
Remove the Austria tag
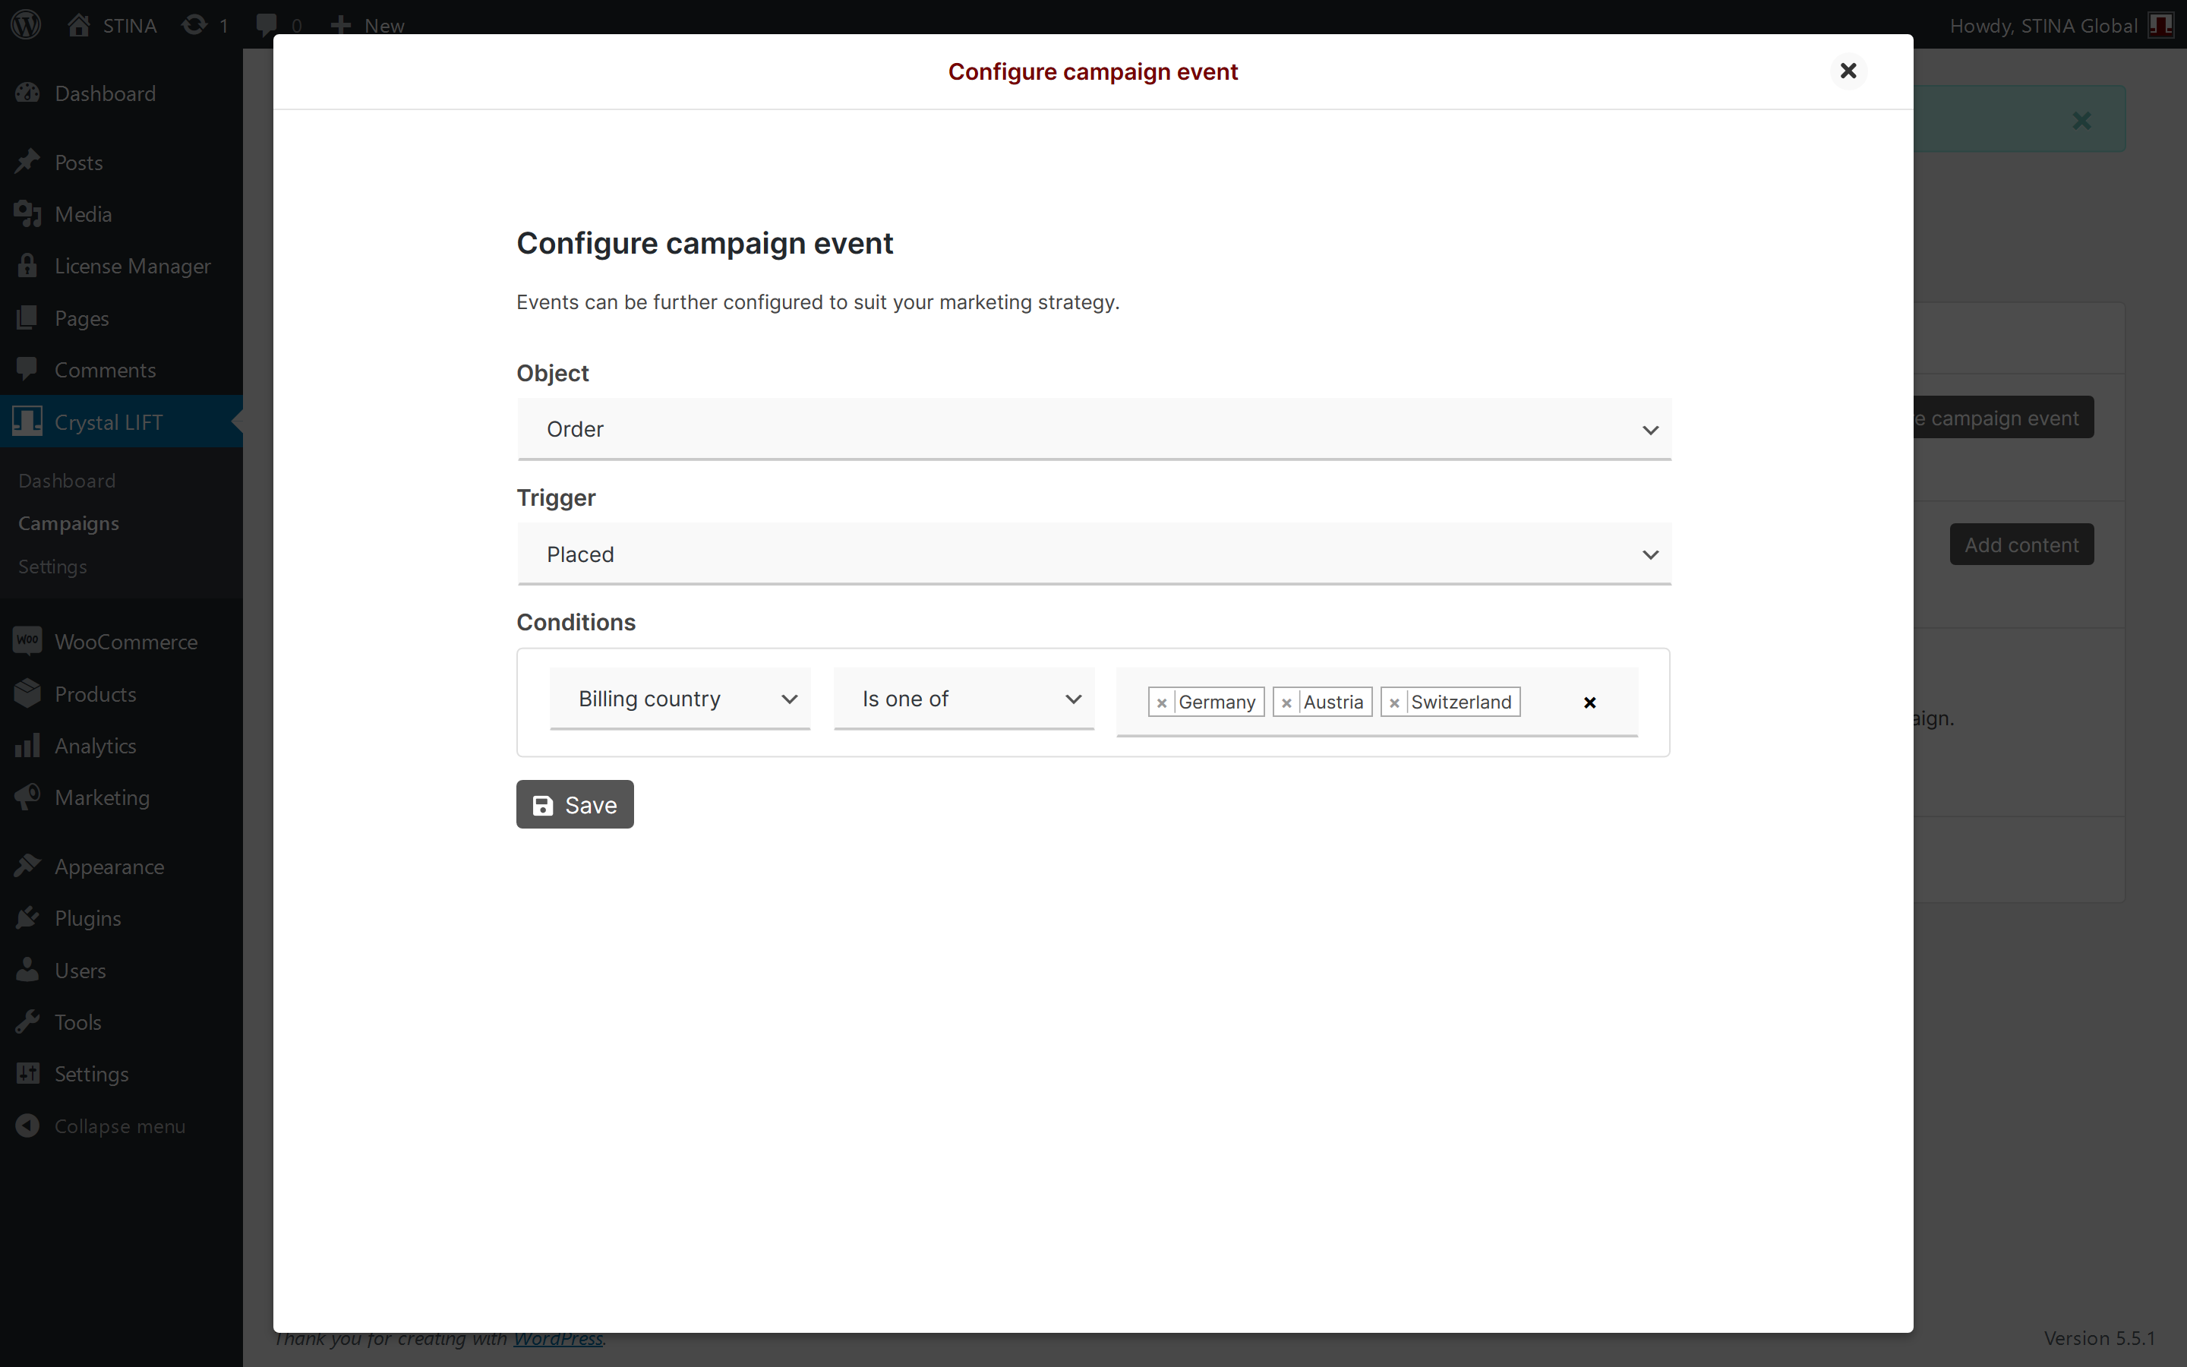[x=1286, y=702]
